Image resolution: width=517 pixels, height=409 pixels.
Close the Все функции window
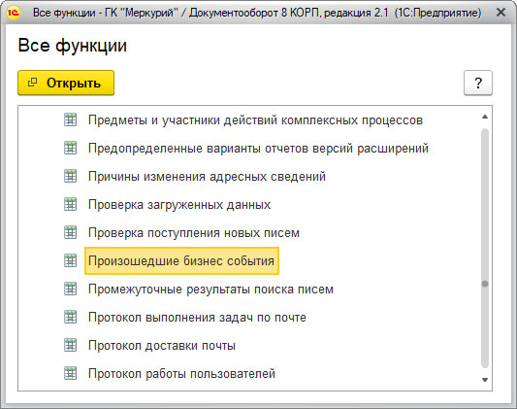click(501, 13)
